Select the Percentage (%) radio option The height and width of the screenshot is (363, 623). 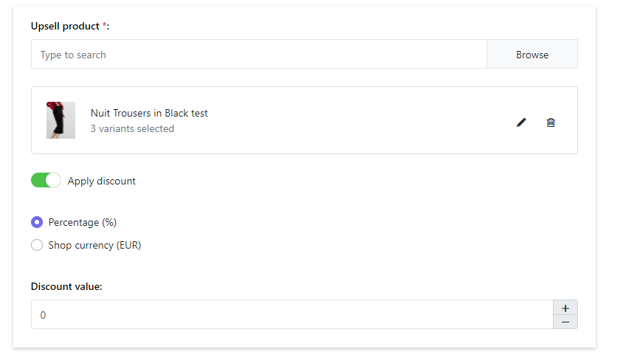(37, 222)
